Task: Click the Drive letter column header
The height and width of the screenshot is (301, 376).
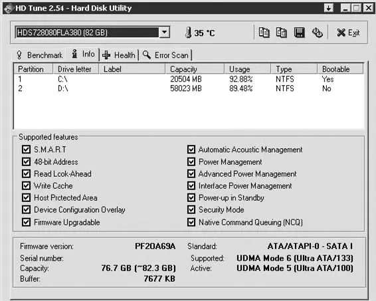Action: tap(76, 69)
